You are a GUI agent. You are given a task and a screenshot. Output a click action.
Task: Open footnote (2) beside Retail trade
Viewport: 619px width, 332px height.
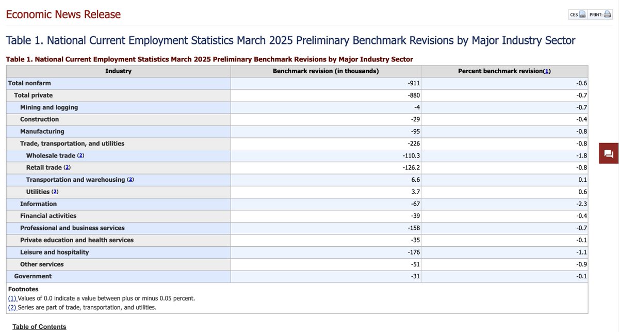tap(67, 167)
